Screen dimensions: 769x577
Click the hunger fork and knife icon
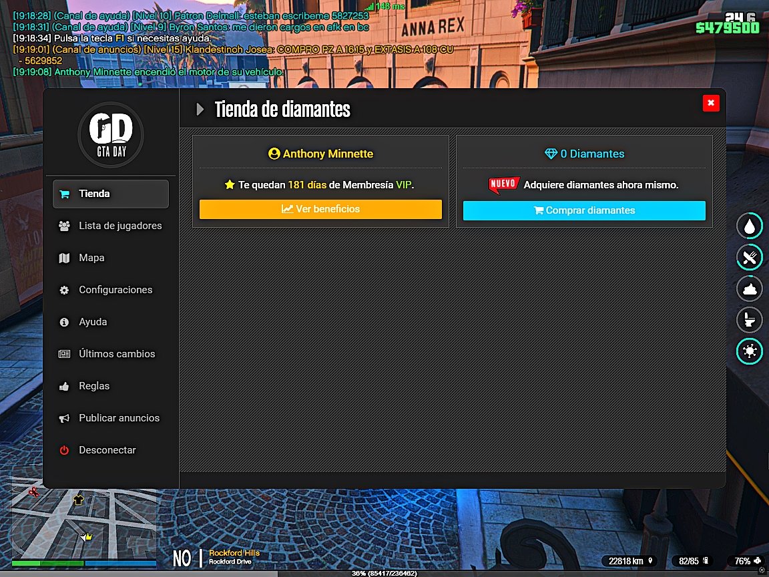point(750,257)
